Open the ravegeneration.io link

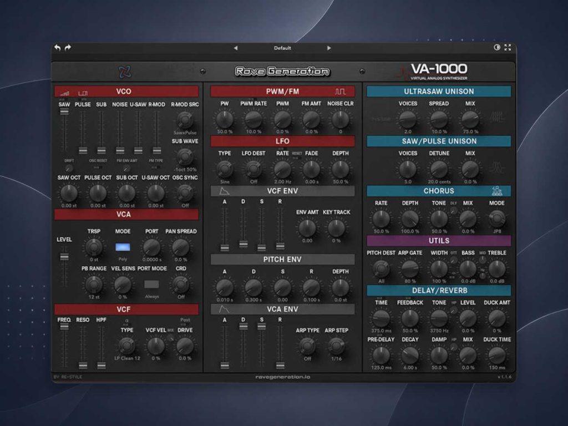(x=282, y=377)
